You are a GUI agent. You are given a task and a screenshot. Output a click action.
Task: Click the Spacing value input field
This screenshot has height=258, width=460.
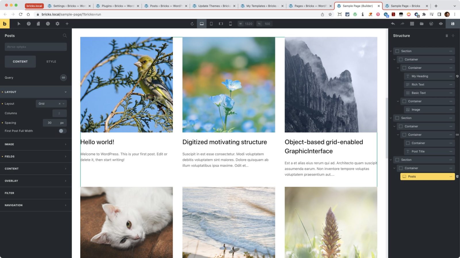click(x=49, y=123)
